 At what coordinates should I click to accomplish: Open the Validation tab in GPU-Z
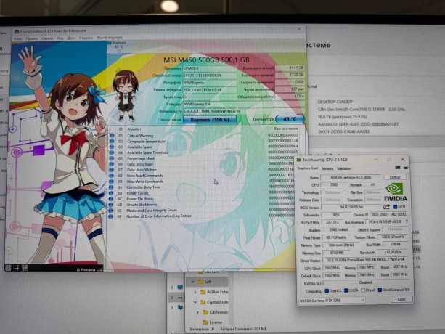tap(343, 168)
